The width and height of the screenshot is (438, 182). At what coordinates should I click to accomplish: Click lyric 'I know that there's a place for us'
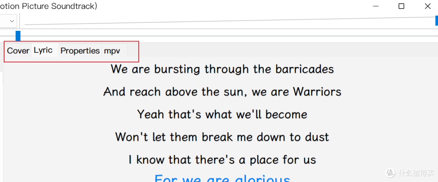(x=222, y=160)
